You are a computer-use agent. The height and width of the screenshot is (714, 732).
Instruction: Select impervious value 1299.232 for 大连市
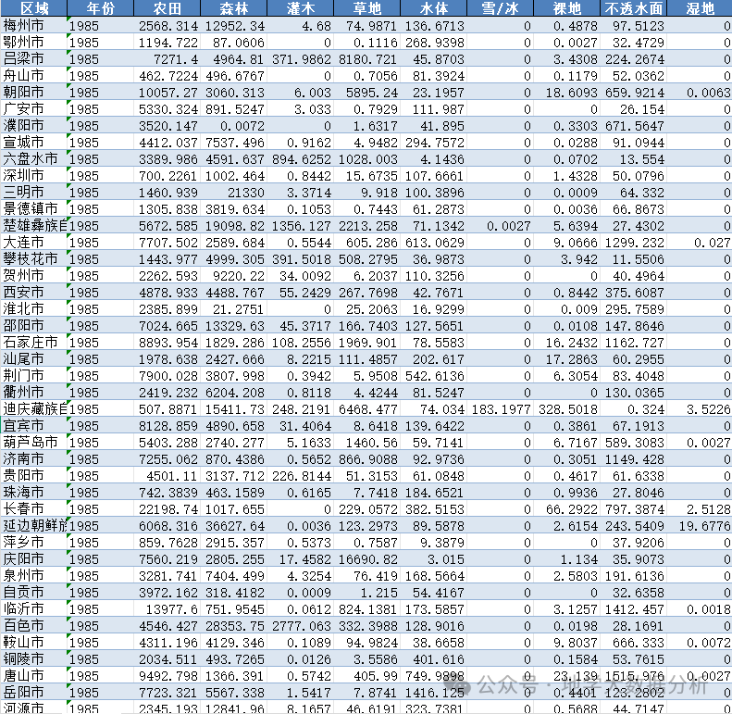point(634,243)
